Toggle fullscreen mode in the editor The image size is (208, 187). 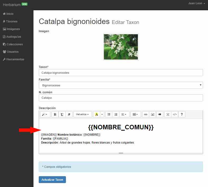click(168, 114)
